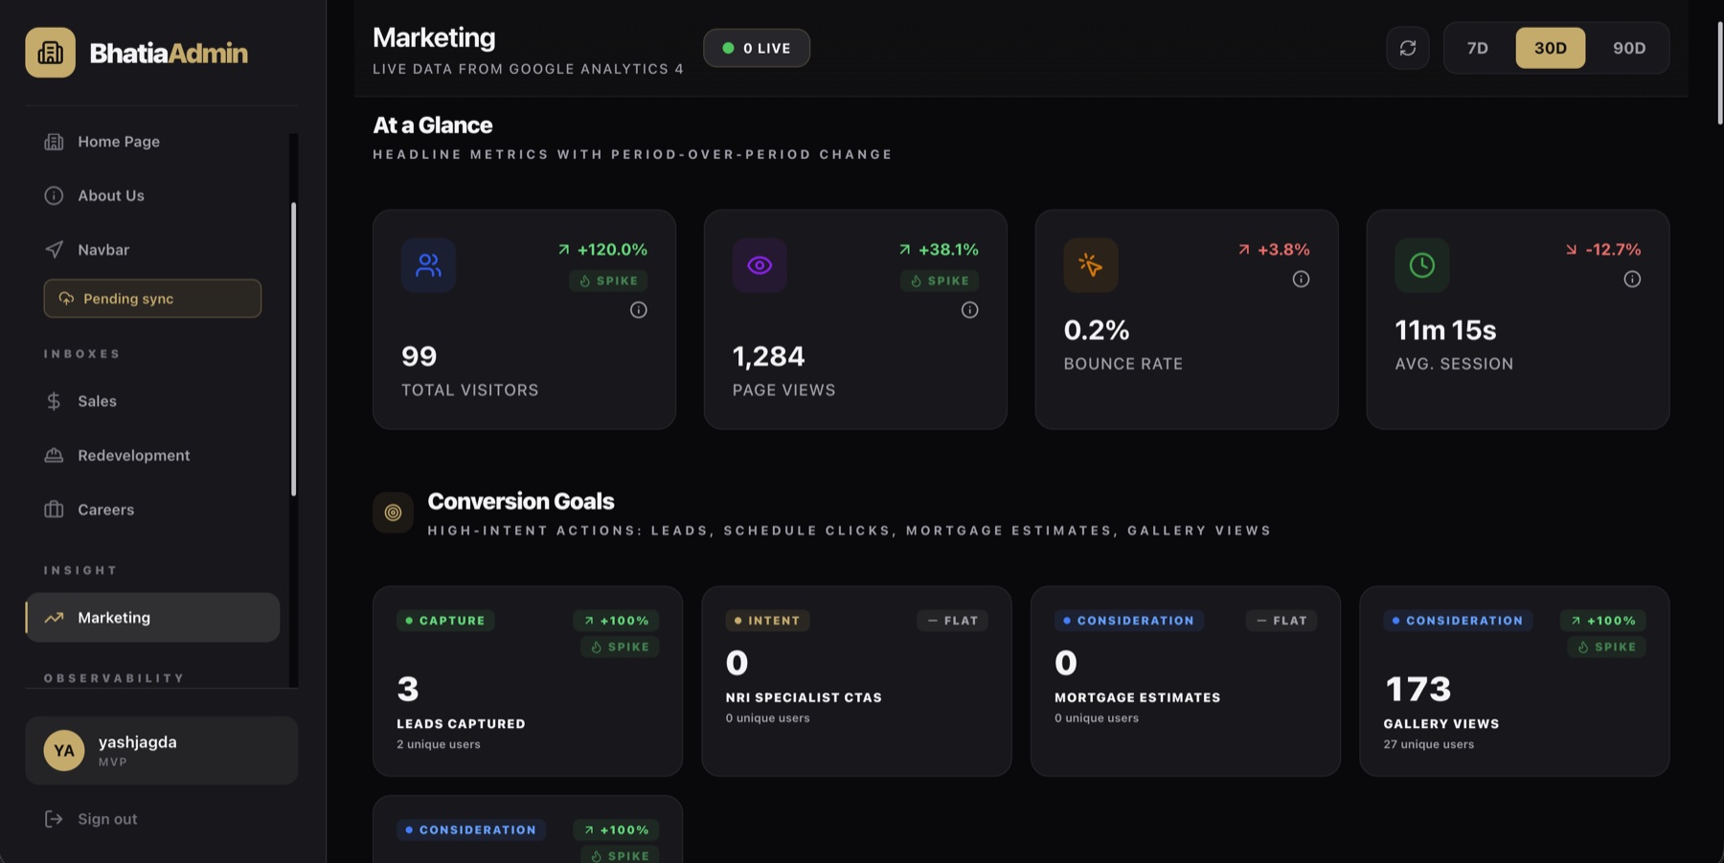Click the Sales dollar sign icon
This screenshot has width=1724, height=863.
pos(54,401)
